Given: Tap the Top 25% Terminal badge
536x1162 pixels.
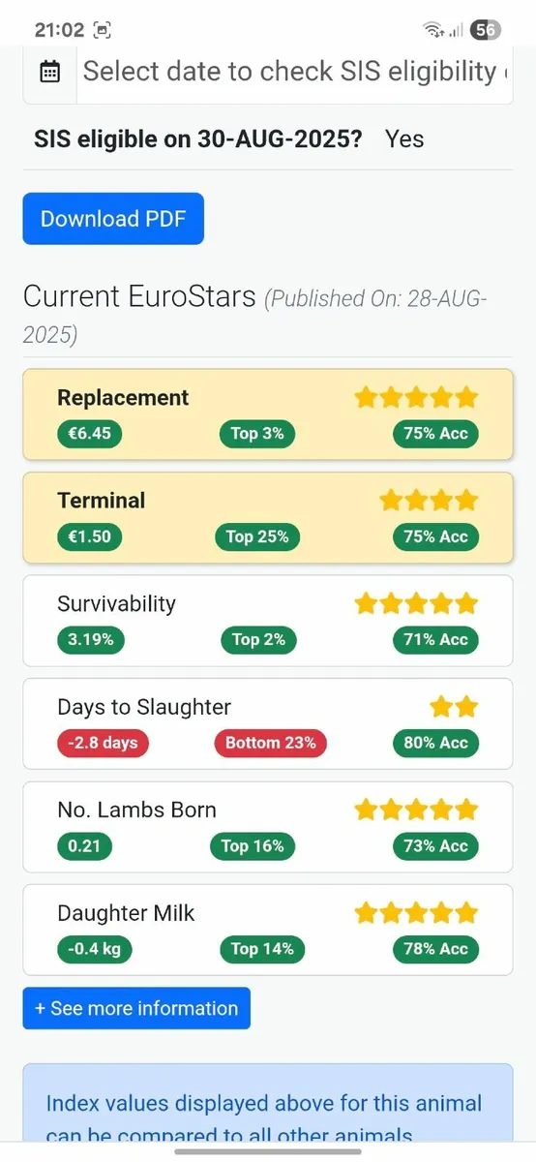Looking at the screenshot, I should [257, 536].
